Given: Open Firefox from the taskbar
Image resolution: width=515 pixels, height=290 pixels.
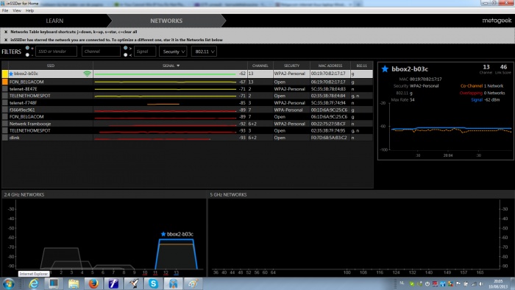Looking at the screenshot, I should pyautogui.click(x=93, y=283).
